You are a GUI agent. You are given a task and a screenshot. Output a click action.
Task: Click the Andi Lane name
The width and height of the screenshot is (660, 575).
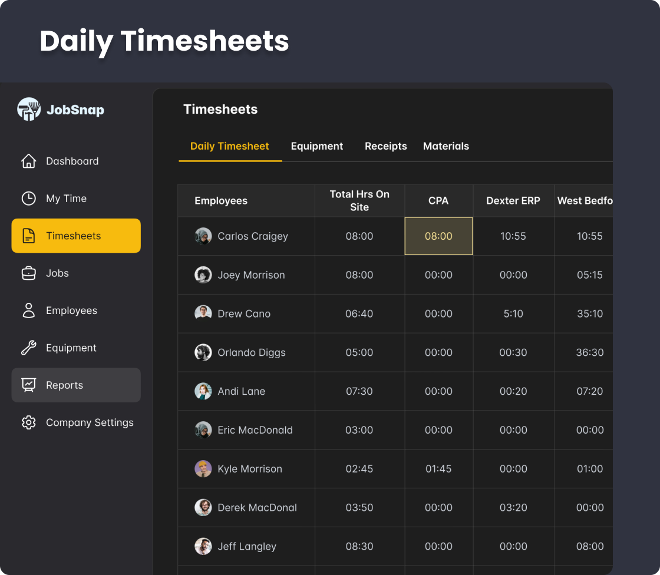242,391
